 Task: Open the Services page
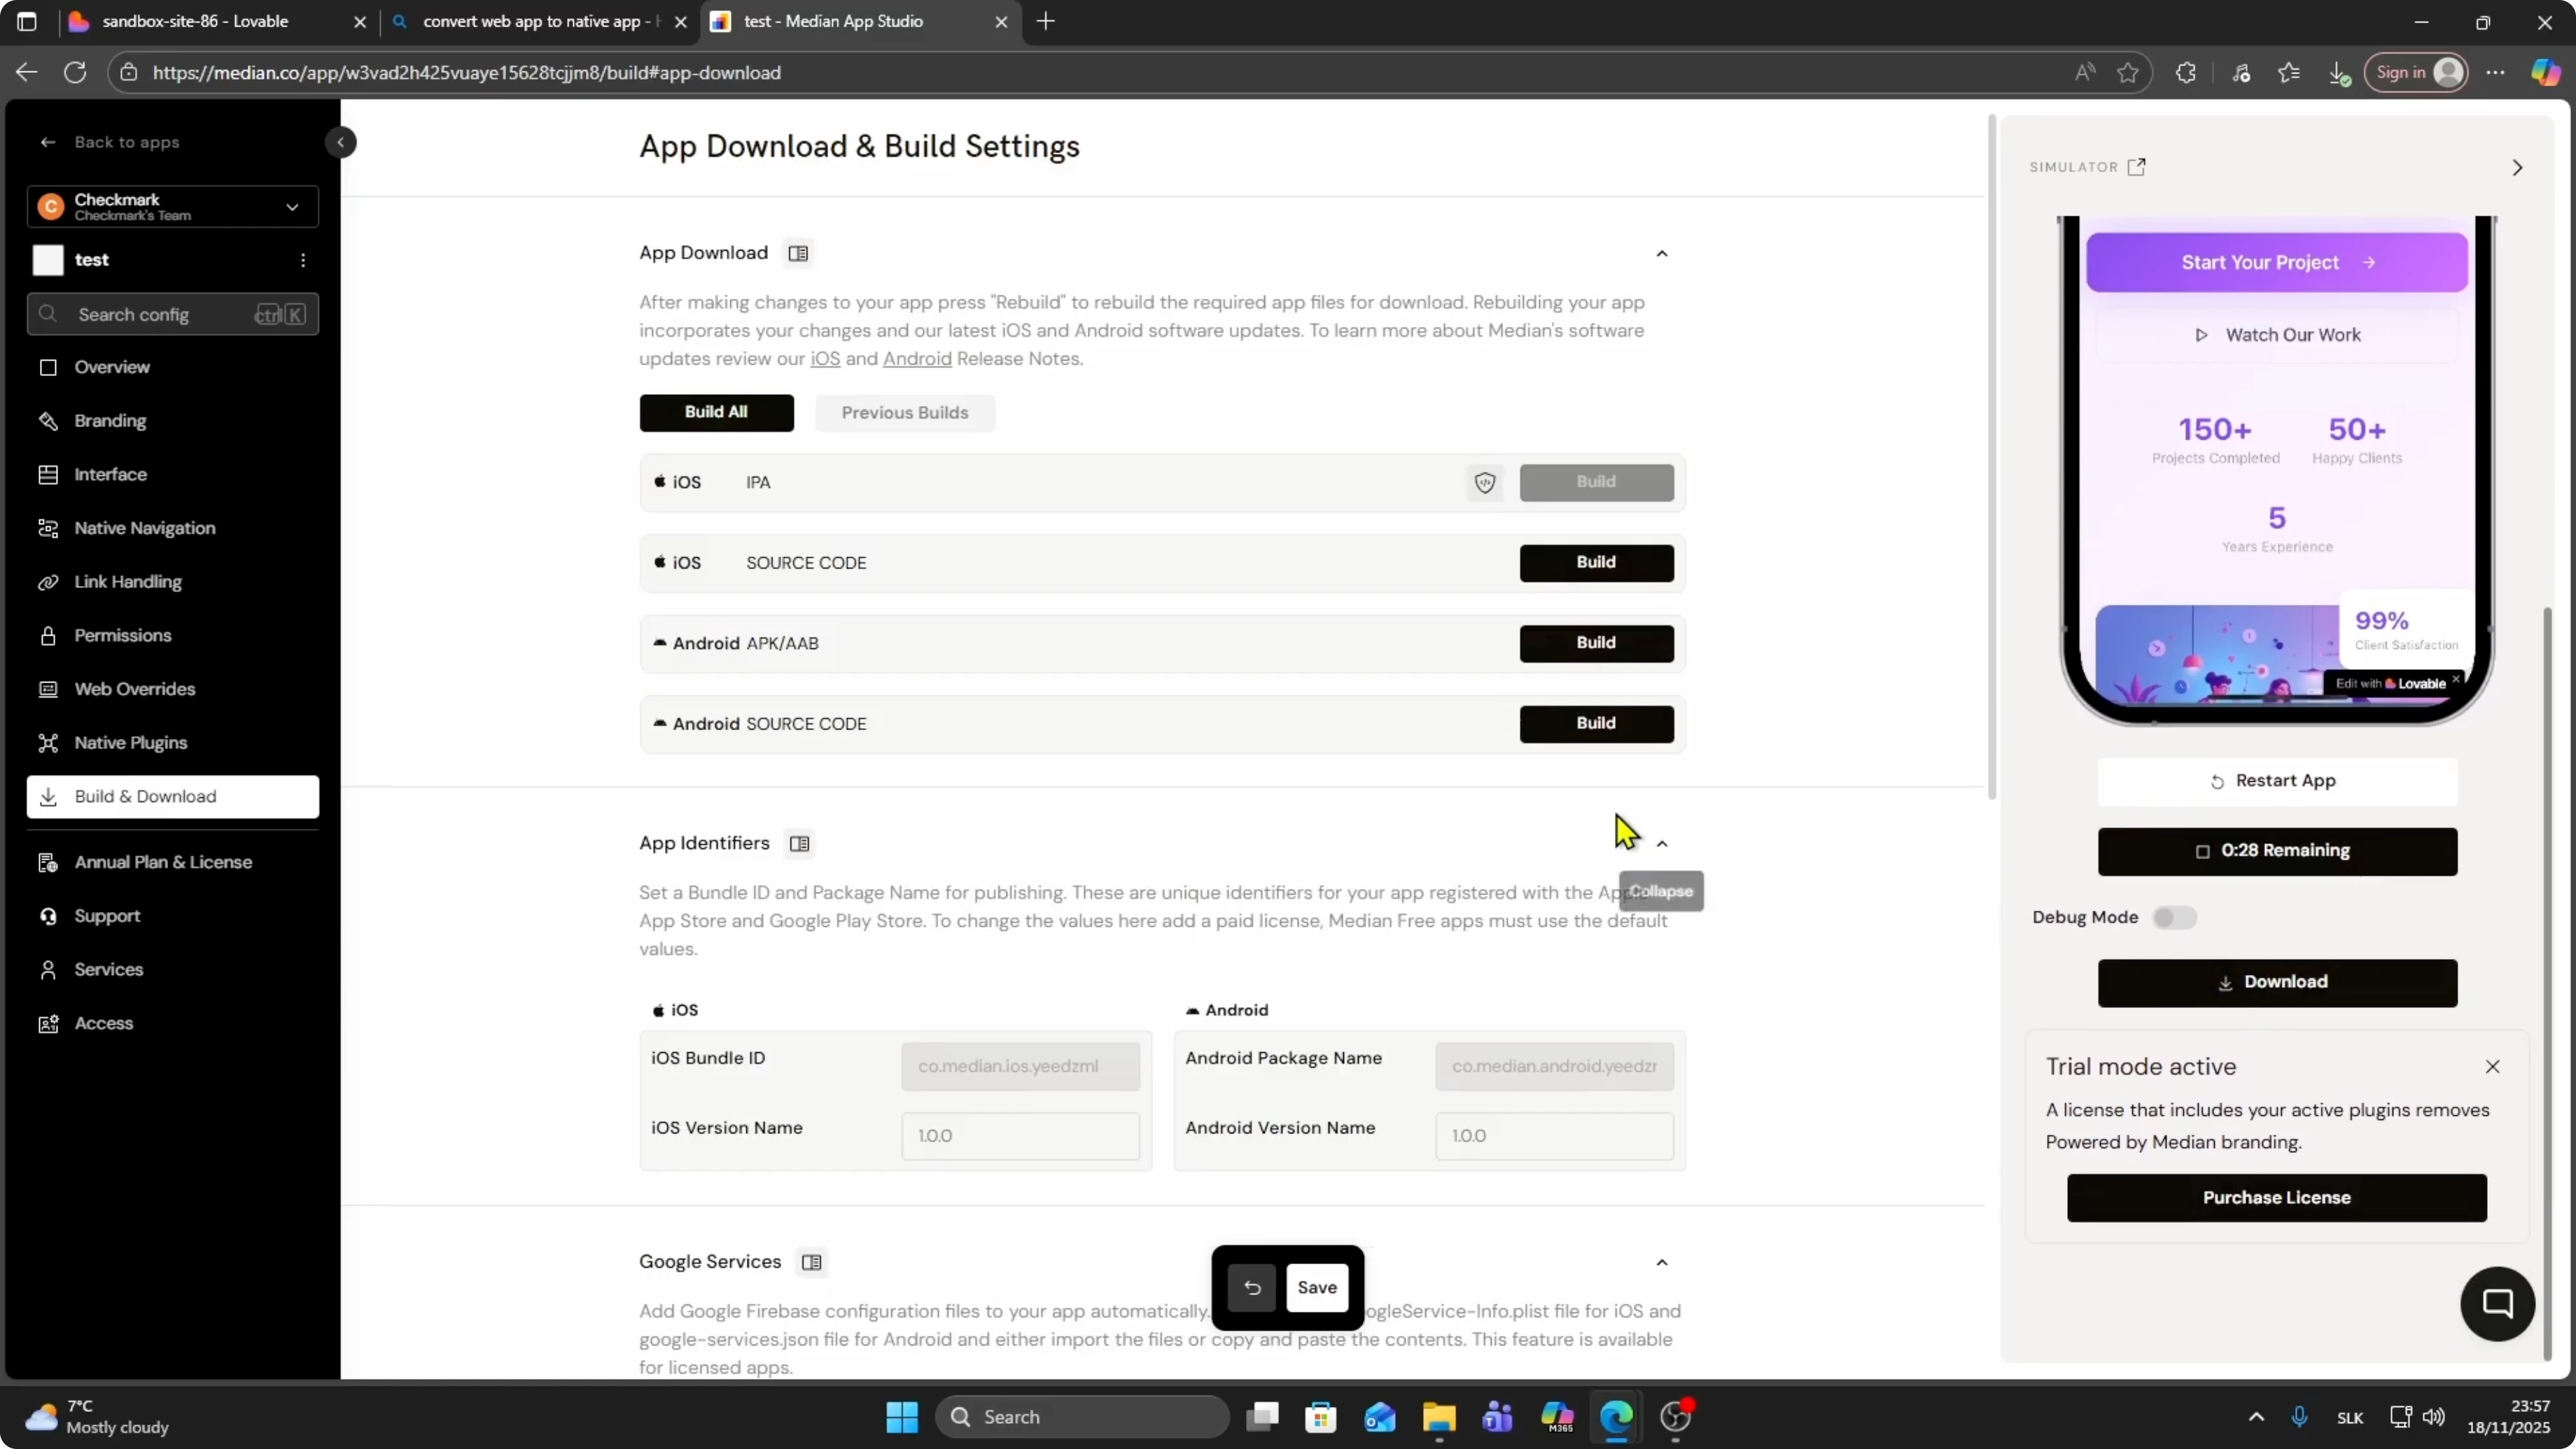[x=173, y=970]
